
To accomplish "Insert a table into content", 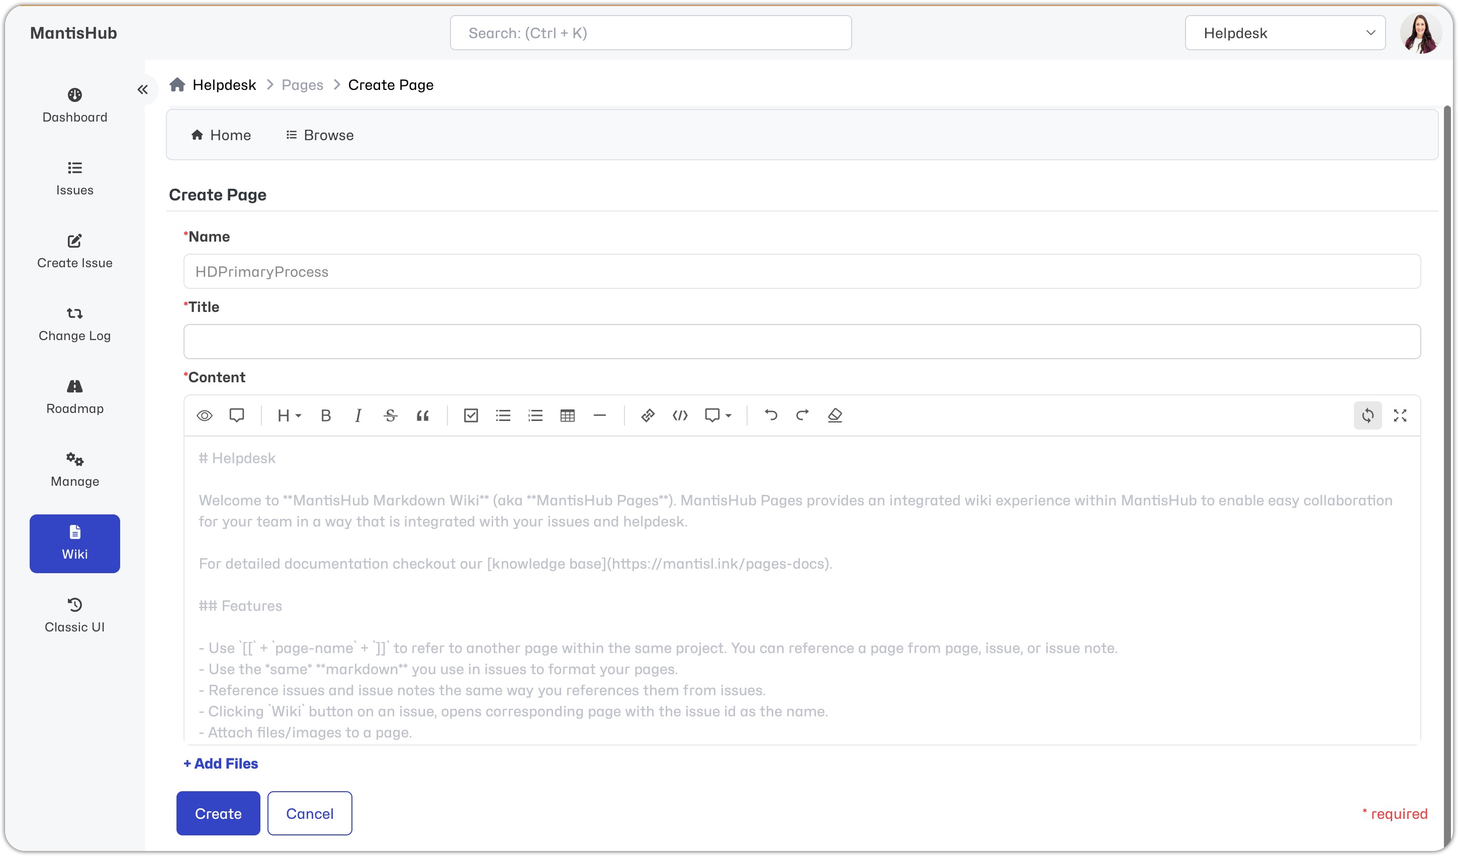I will [x=568, y=415].
